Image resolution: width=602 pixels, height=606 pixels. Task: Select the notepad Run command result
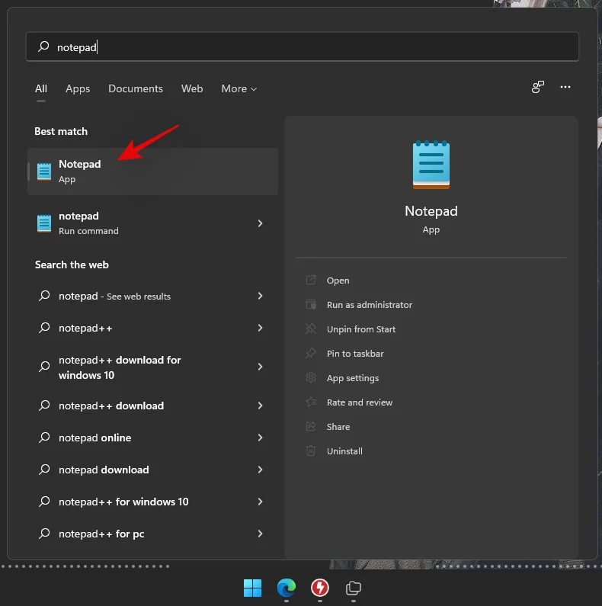(x=152, y=223)
